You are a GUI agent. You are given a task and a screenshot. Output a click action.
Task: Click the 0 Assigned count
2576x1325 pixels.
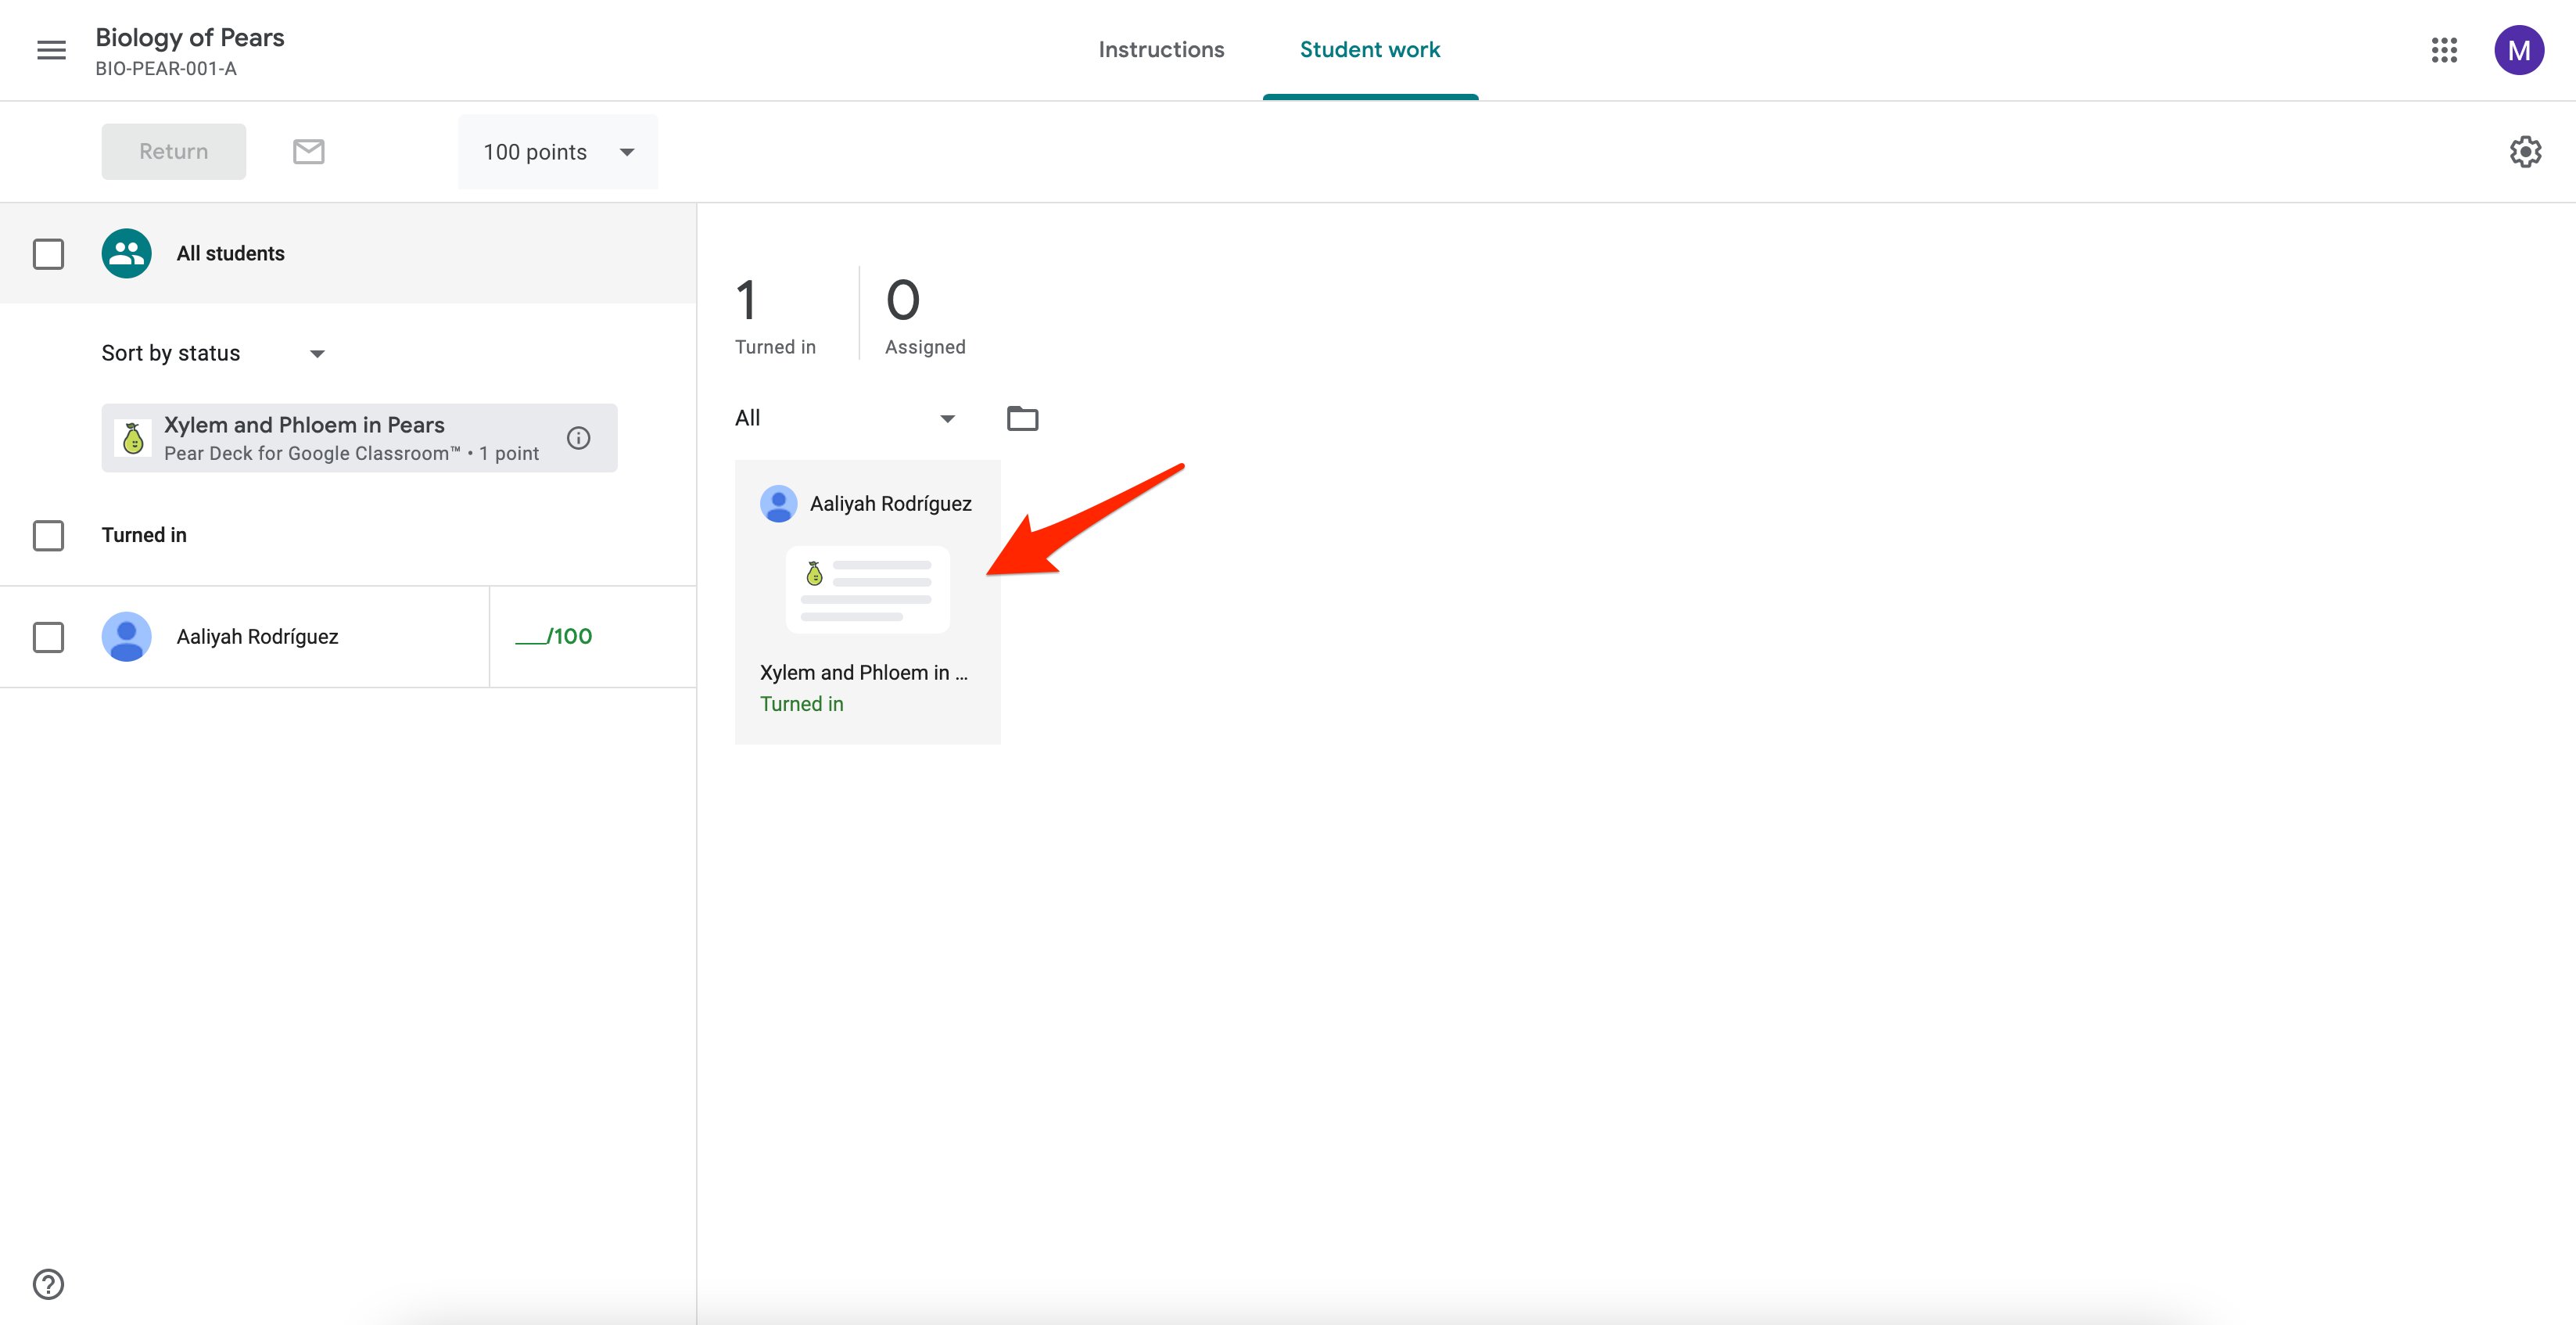(924, 315)
